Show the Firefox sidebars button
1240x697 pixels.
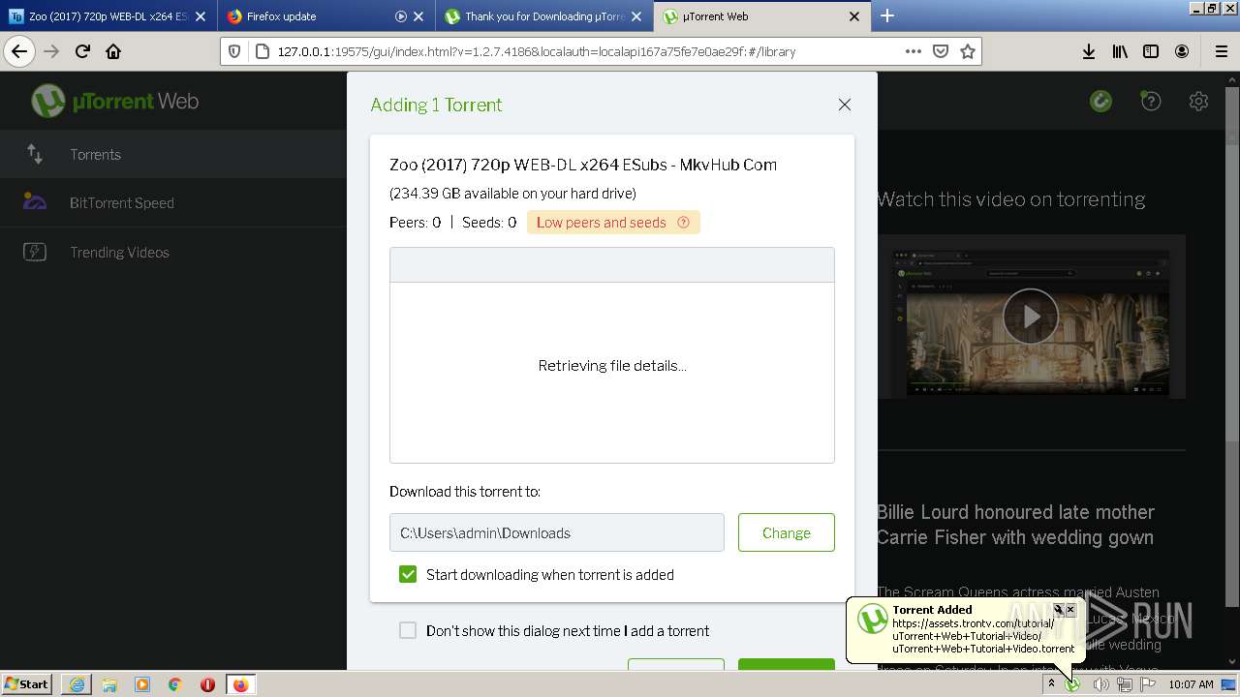[x=1151, y=52]
